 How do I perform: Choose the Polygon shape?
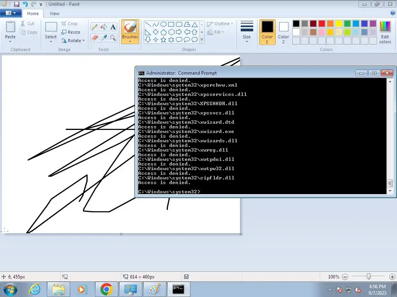187,24
